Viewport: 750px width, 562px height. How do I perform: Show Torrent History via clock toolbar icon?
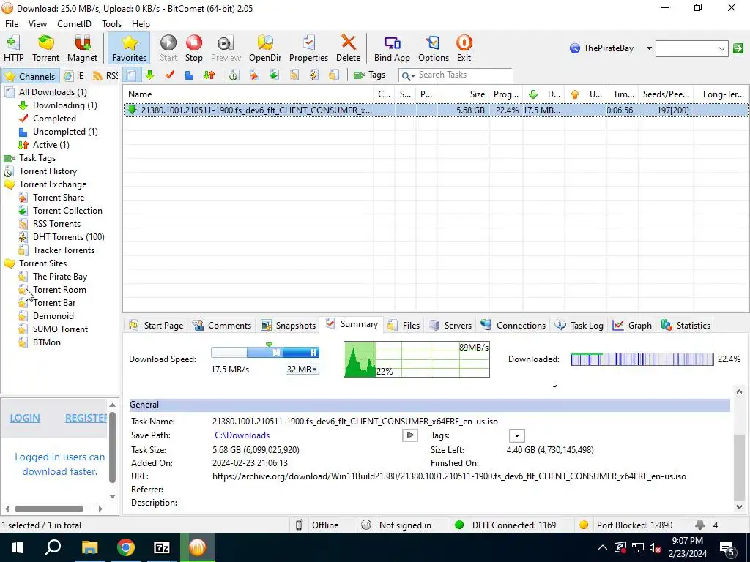click(x=234, y=75)
